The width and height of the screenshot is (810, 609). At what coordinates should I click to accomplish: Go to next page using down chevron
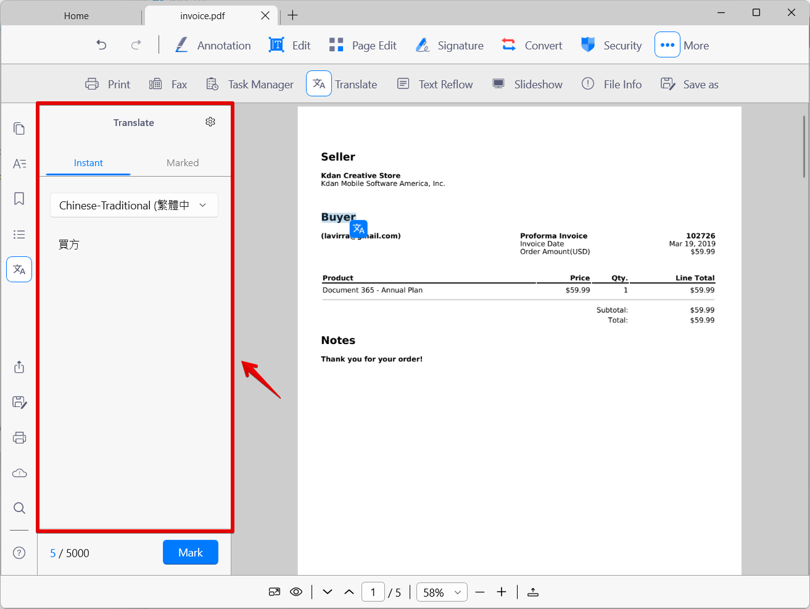pyautogui.click(x=328, y=592)
